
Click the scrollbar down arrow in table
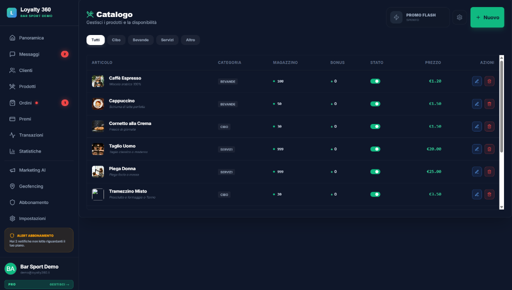[501, 206]
